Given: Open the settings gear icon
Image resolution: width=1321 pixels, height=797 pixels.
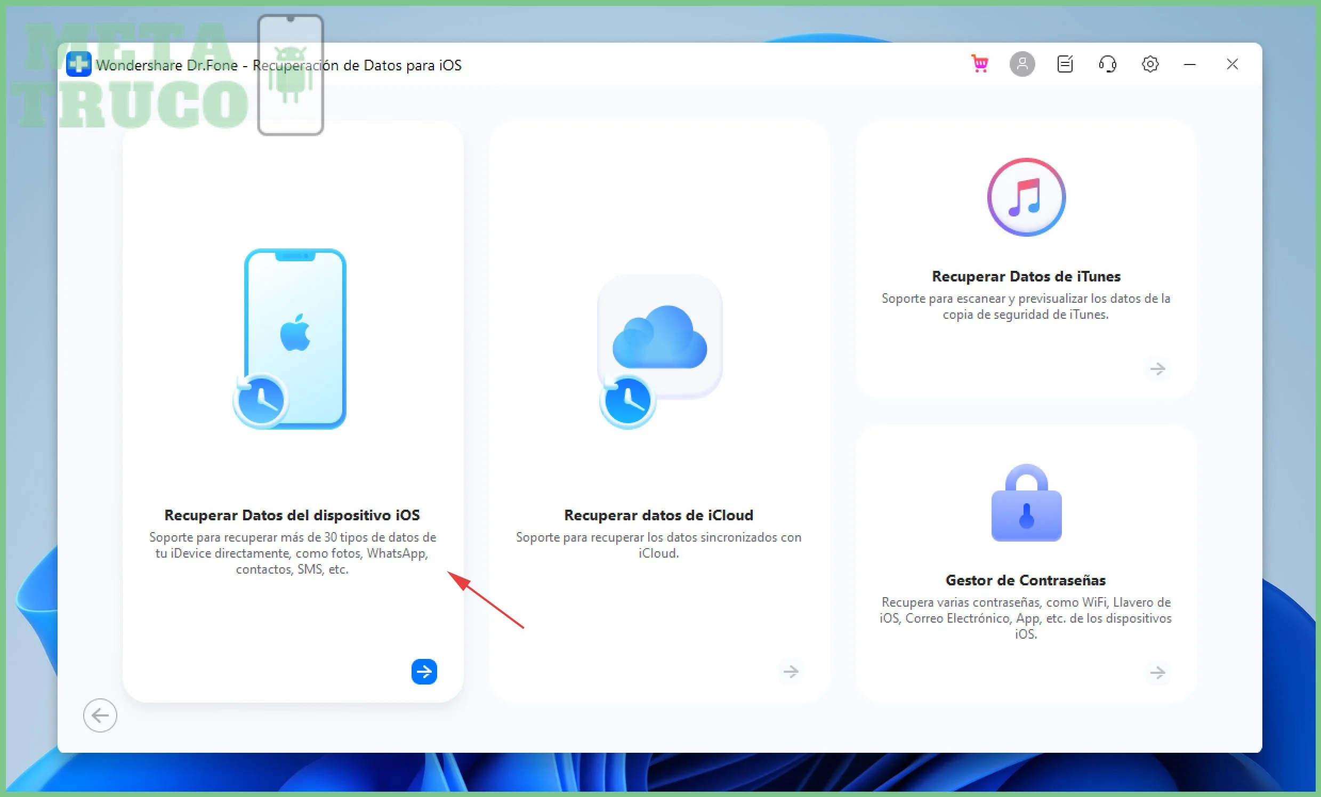Looking at the screenshot, I should (x=1150, y=65).
